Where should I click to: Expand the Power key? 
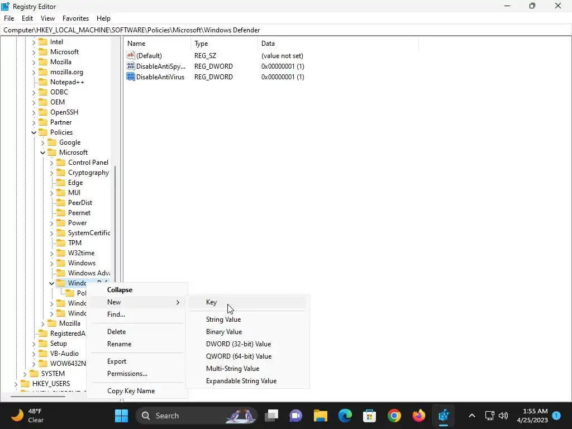[x=51, y=223]
